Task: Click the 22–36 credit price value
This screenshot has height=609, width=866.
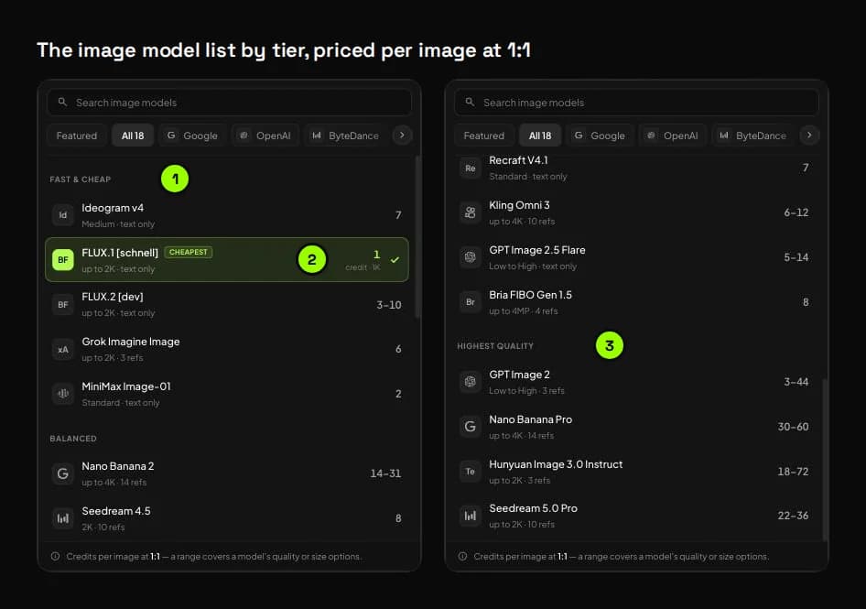Action: tap(793, 516)
